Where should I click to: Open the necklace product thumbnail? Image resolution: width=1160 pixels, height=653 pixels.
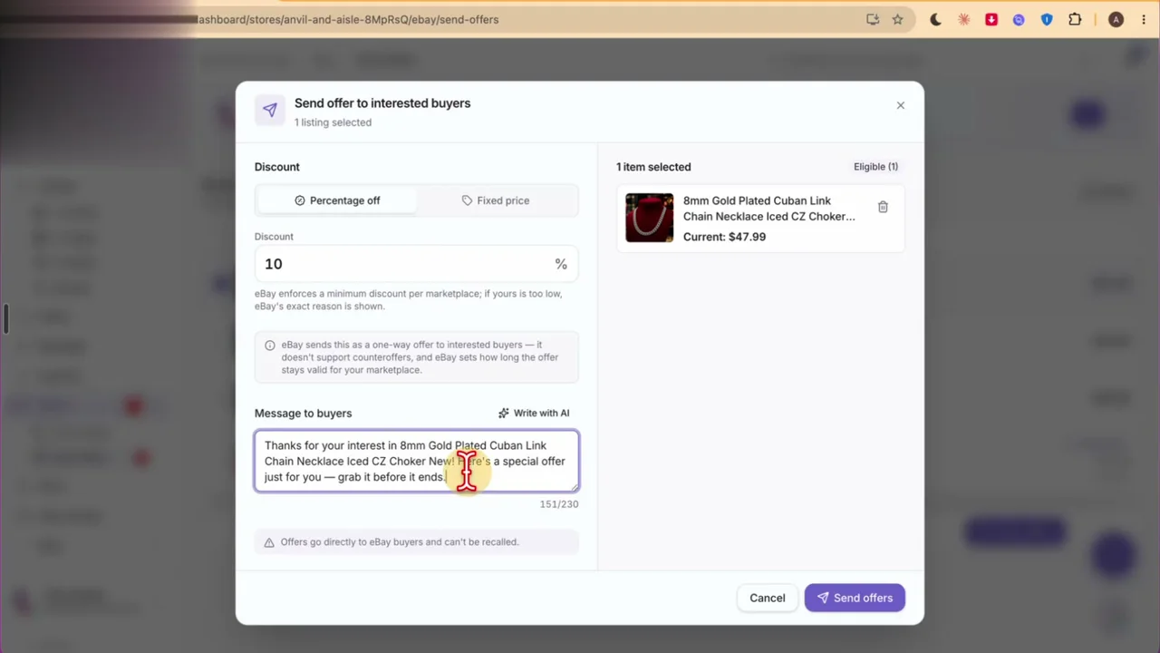click(649, 218)
